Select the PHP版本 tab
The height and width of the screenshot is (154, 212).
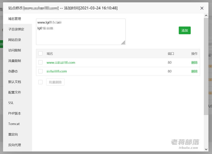tap(15, 113)
